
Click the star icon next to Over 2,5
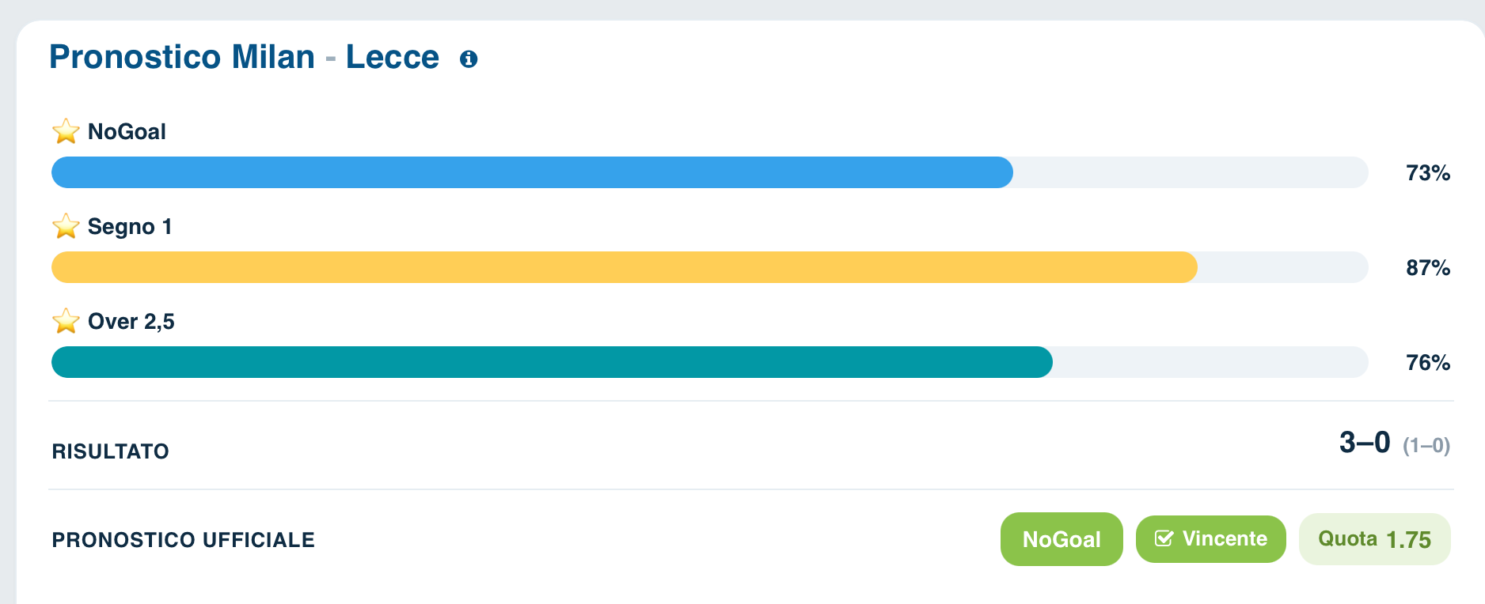pos(66,321)
